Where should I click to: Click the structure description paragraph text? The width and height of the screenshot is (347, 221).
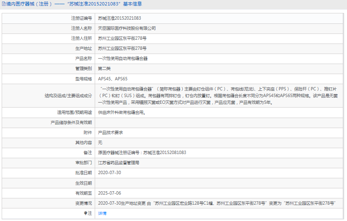(218, 96)
